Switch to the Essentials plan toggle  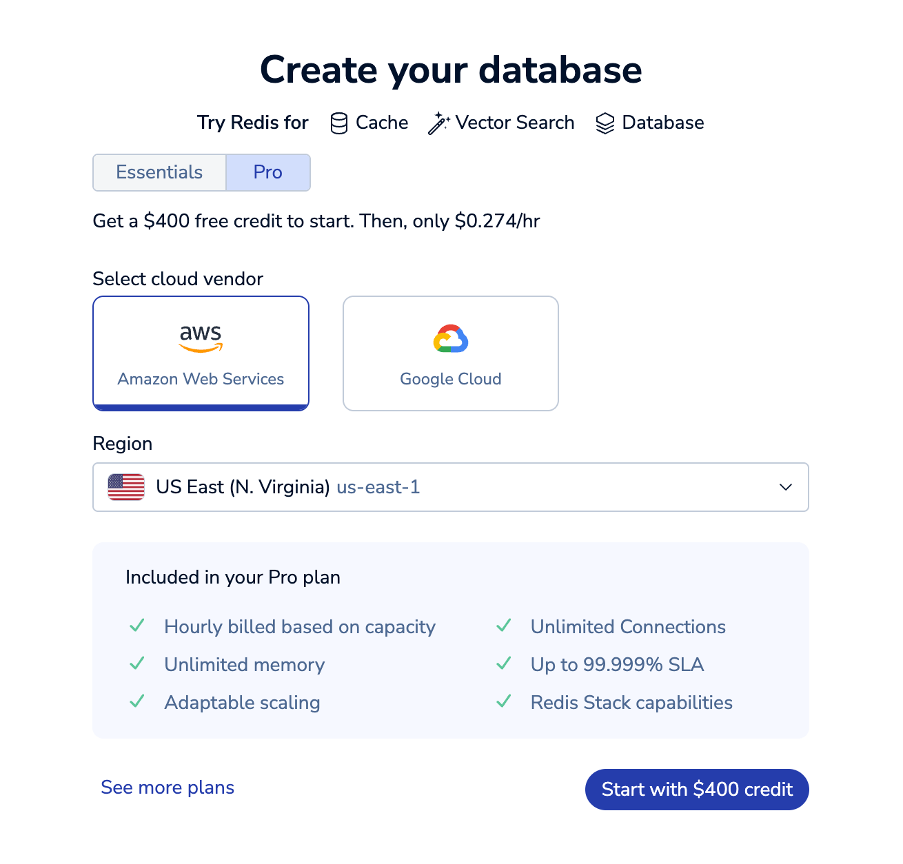(159, 172)
